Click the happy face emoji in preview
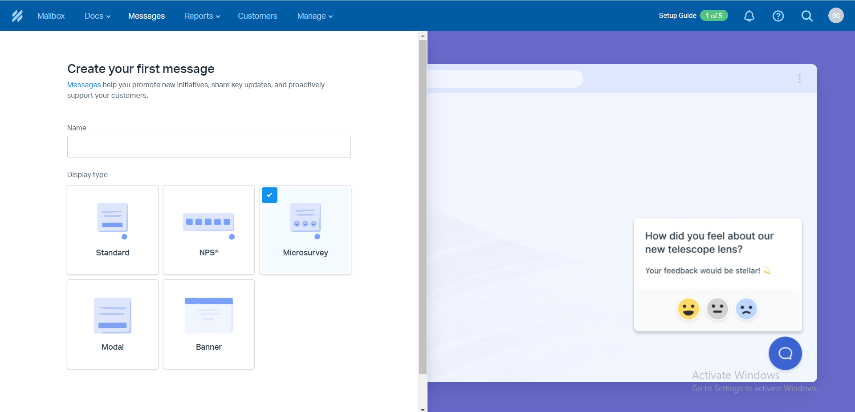The width and height of the screenshot is (855, 412). 688,309
